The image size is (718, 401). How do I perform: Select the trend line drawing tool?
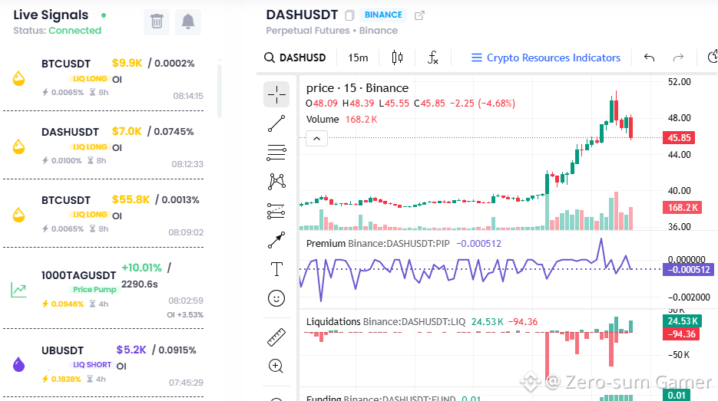(x=276, y=123)
